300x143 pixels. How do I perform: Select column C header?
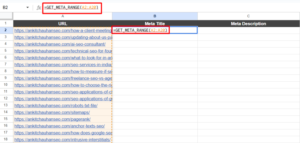tap(248, 16)
